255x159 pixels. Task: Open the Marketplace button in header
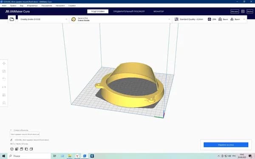coord(235,11)
